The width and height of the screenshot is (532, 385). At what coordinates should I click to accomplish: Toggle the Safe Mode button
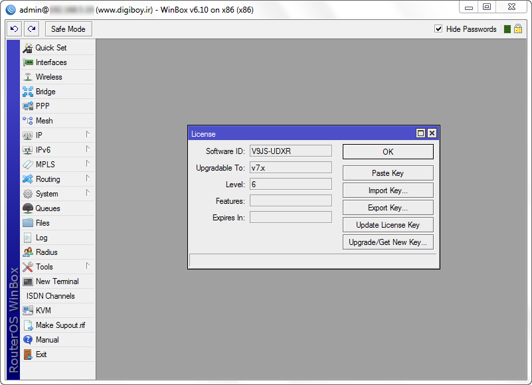(68, 29)
